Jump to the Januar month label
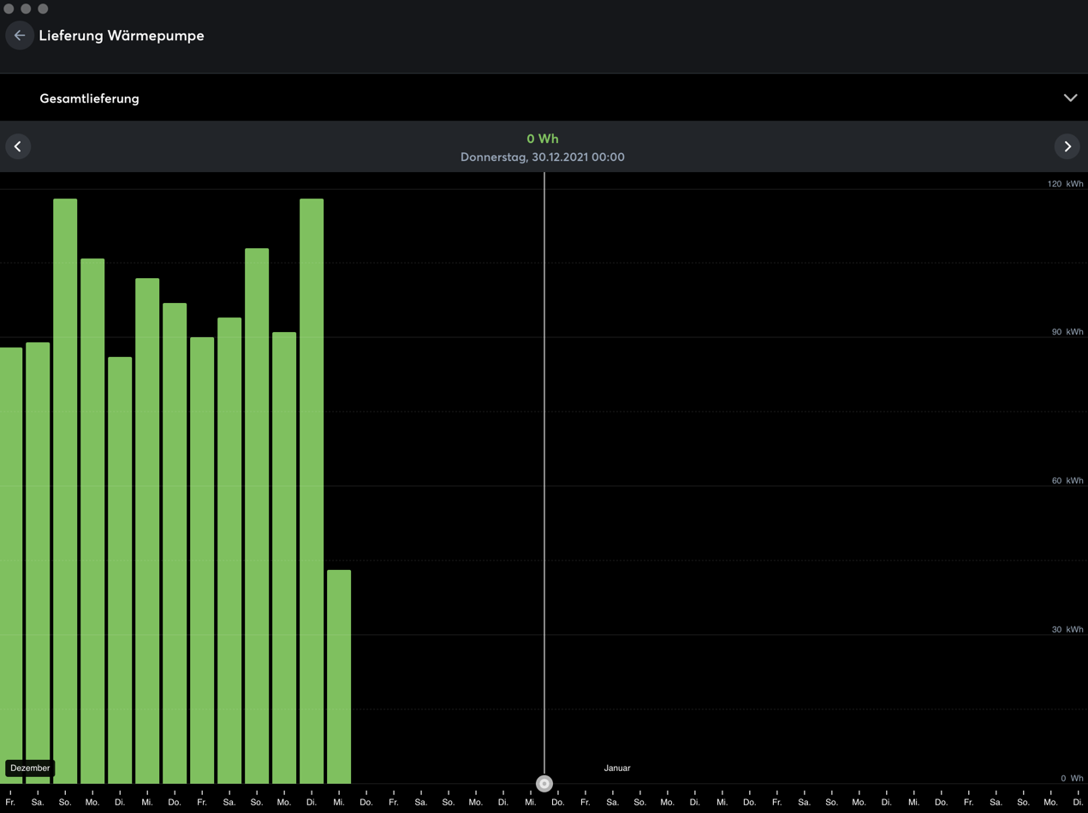 [616, 768]
